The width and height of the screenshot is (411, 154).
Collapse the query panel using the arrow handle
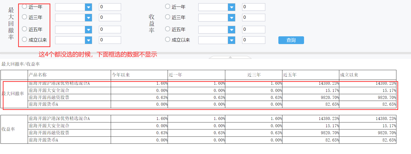click(230, 57)
